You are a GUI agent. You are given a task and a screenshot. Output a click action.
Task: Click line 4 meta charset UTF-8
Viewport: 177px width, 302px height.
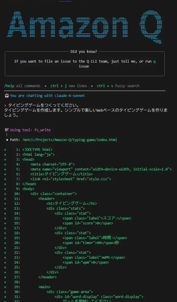(52, 164)
